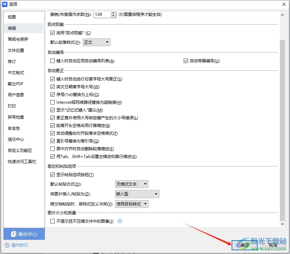Decrease undo steps with the spinner down arrow
This screenshot has width=290, height=254.
point(113,16)
